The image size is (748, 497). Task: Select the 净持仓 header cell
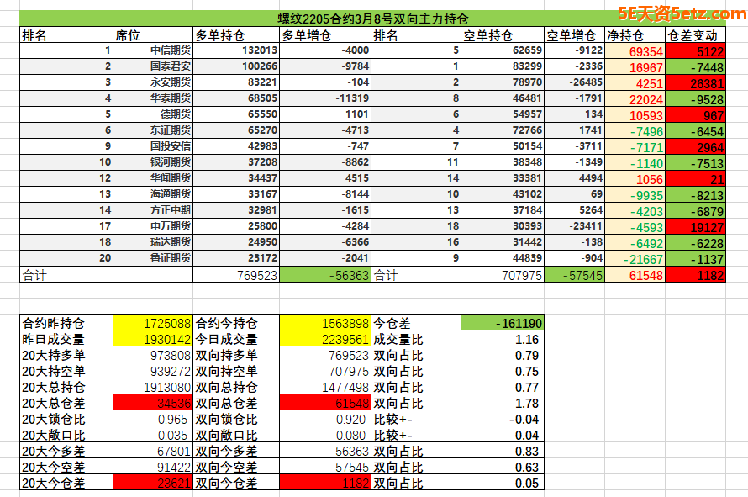pos(635,35)
